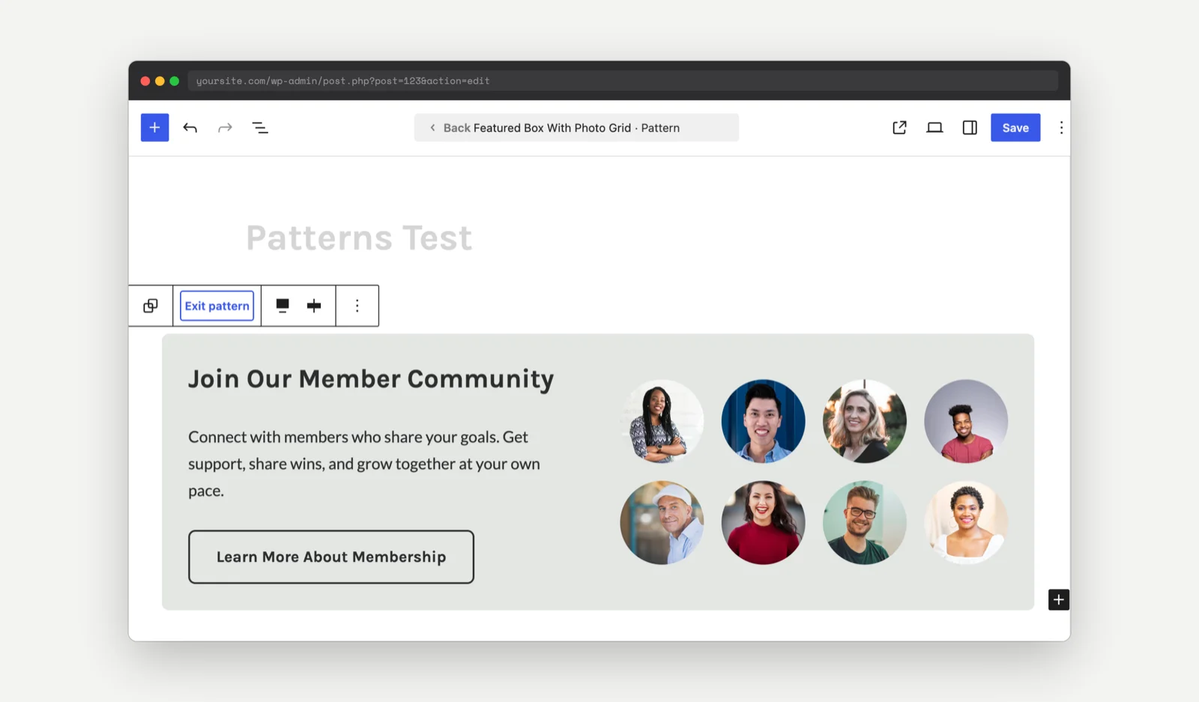The width and height of the screenshot is (1199, 702).
Task: Select photo of older man in cap
Action: tap(662, 522)
